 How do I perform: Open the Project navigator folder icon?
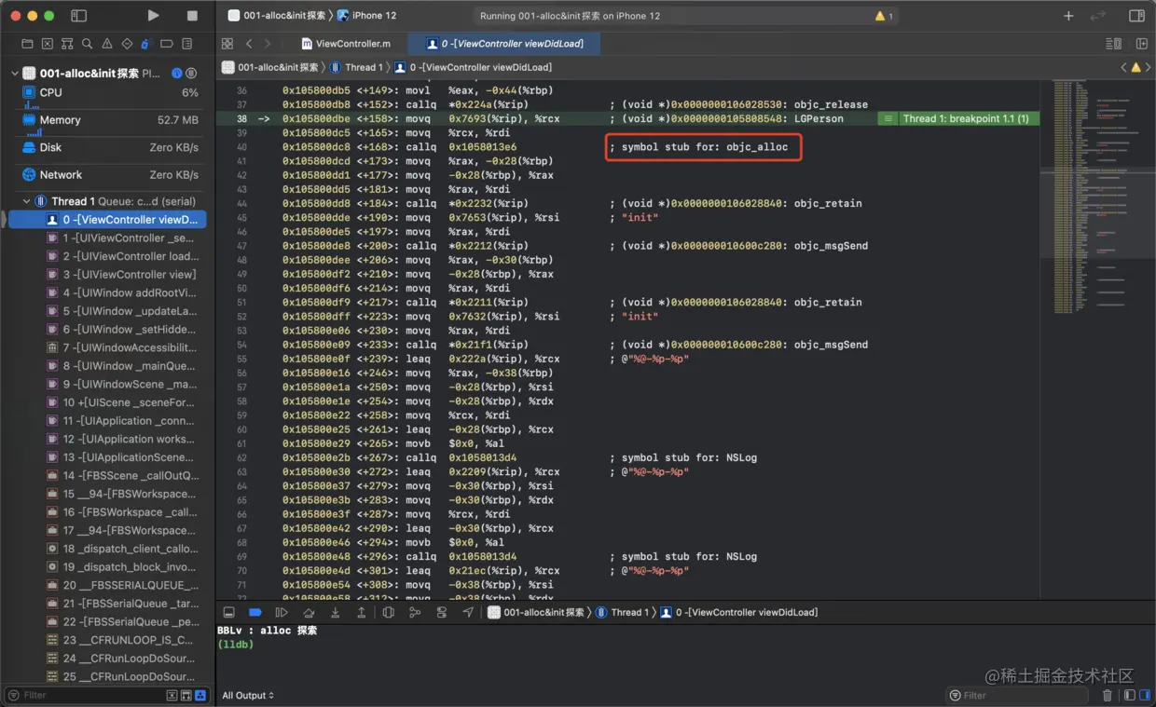(27, 44)
